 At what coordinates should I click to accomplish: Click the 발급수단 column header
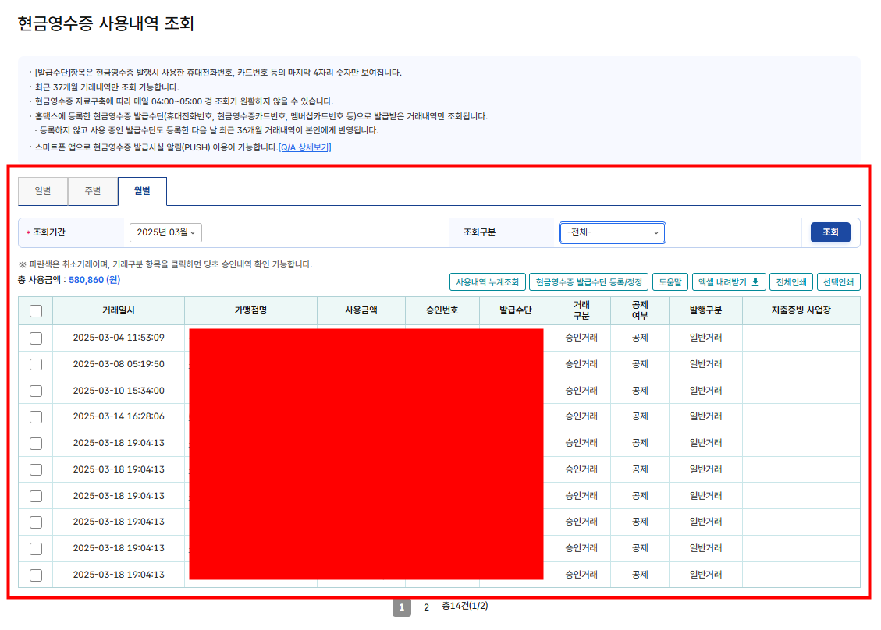coord(516,310)
